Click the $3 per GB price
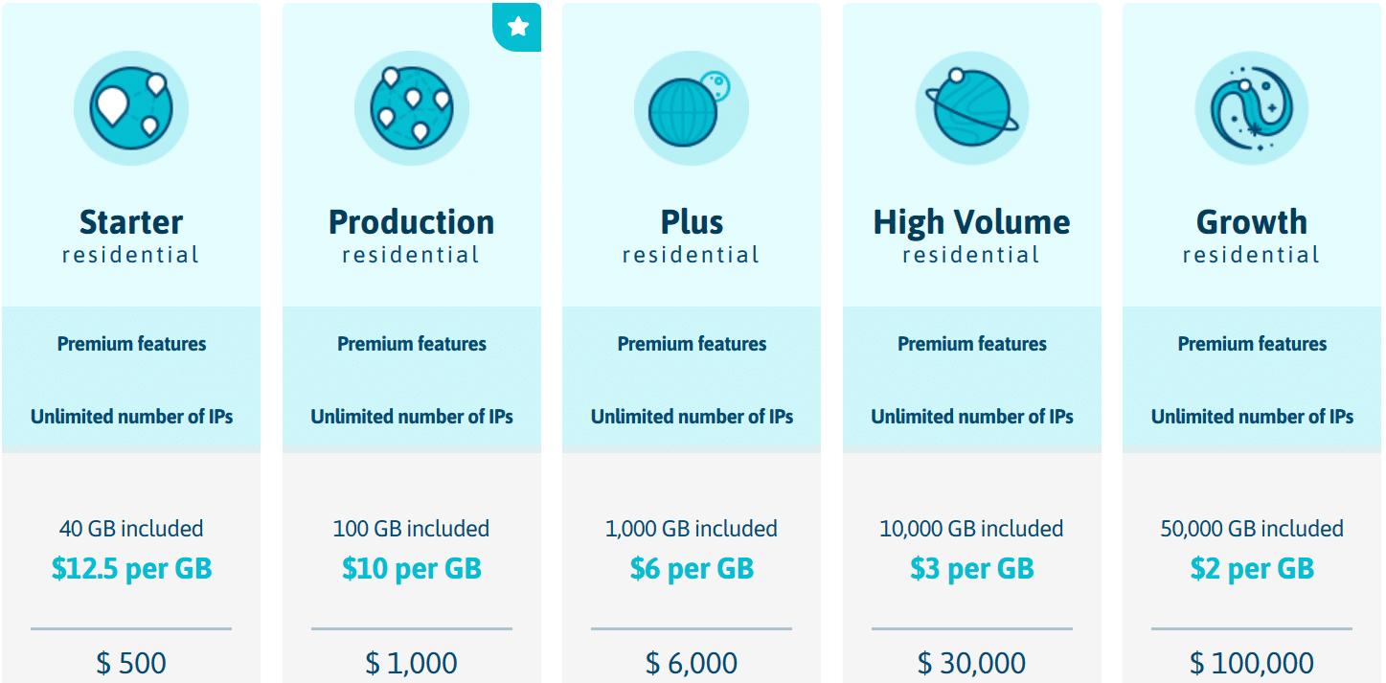The image size is (1386, 683). tap(971, 569)
